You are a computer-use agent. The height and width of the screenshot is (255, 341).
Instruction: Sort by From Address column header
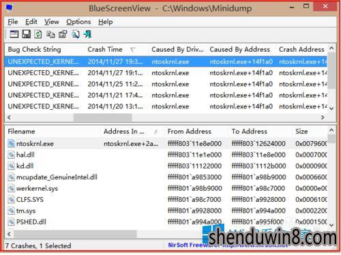coord(196,132)
